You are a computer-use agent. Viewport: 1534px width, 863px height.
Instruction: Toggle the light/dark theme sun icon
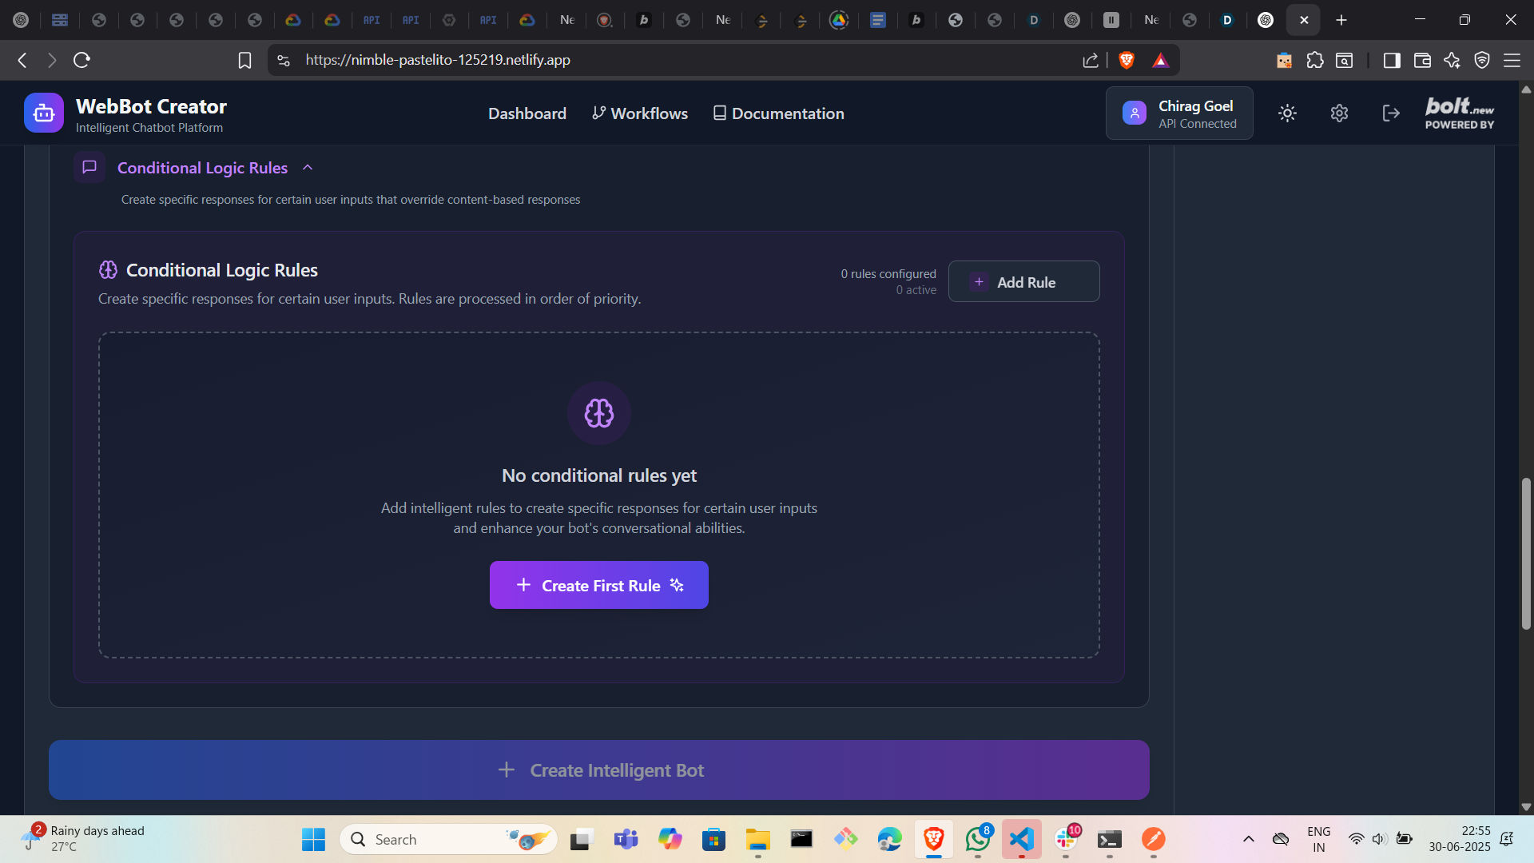click(x=1287, y=113)
